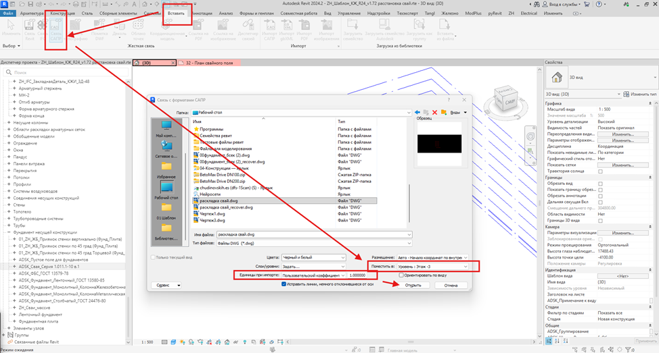Viewport: 659px width, 353px height.
Task: Open the Единицы при импорте dropdown
Action: click(x=313, y=275)
